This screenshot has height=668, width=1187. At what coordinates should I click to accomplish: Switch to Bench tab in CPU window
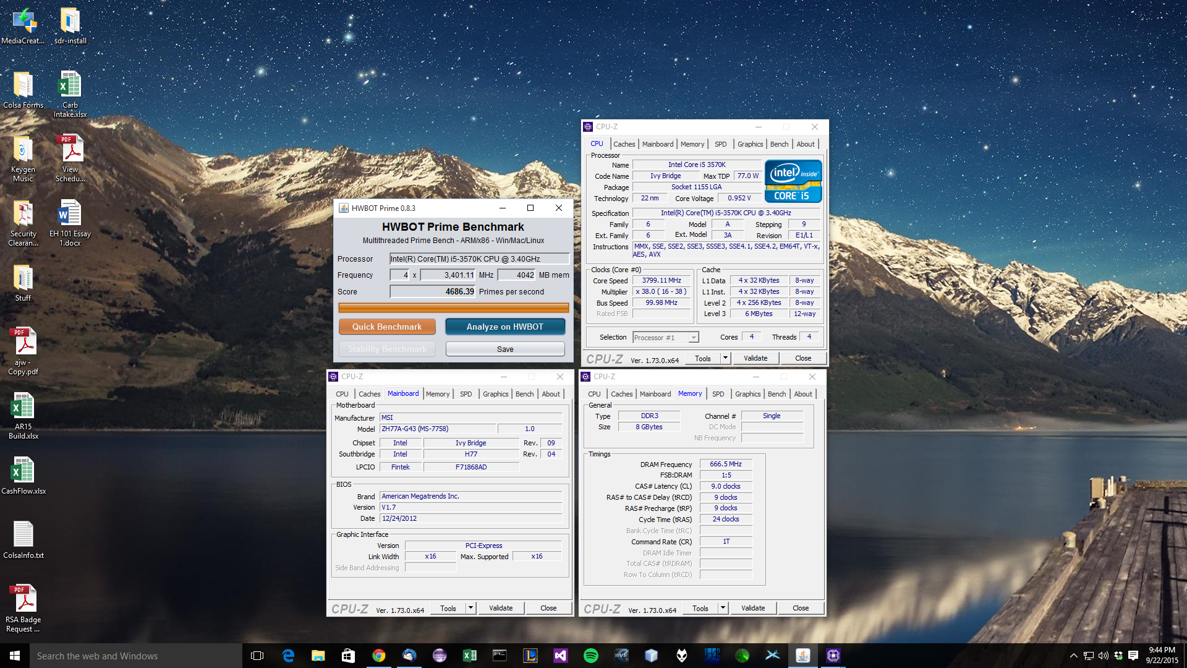(x=779, y=144)
